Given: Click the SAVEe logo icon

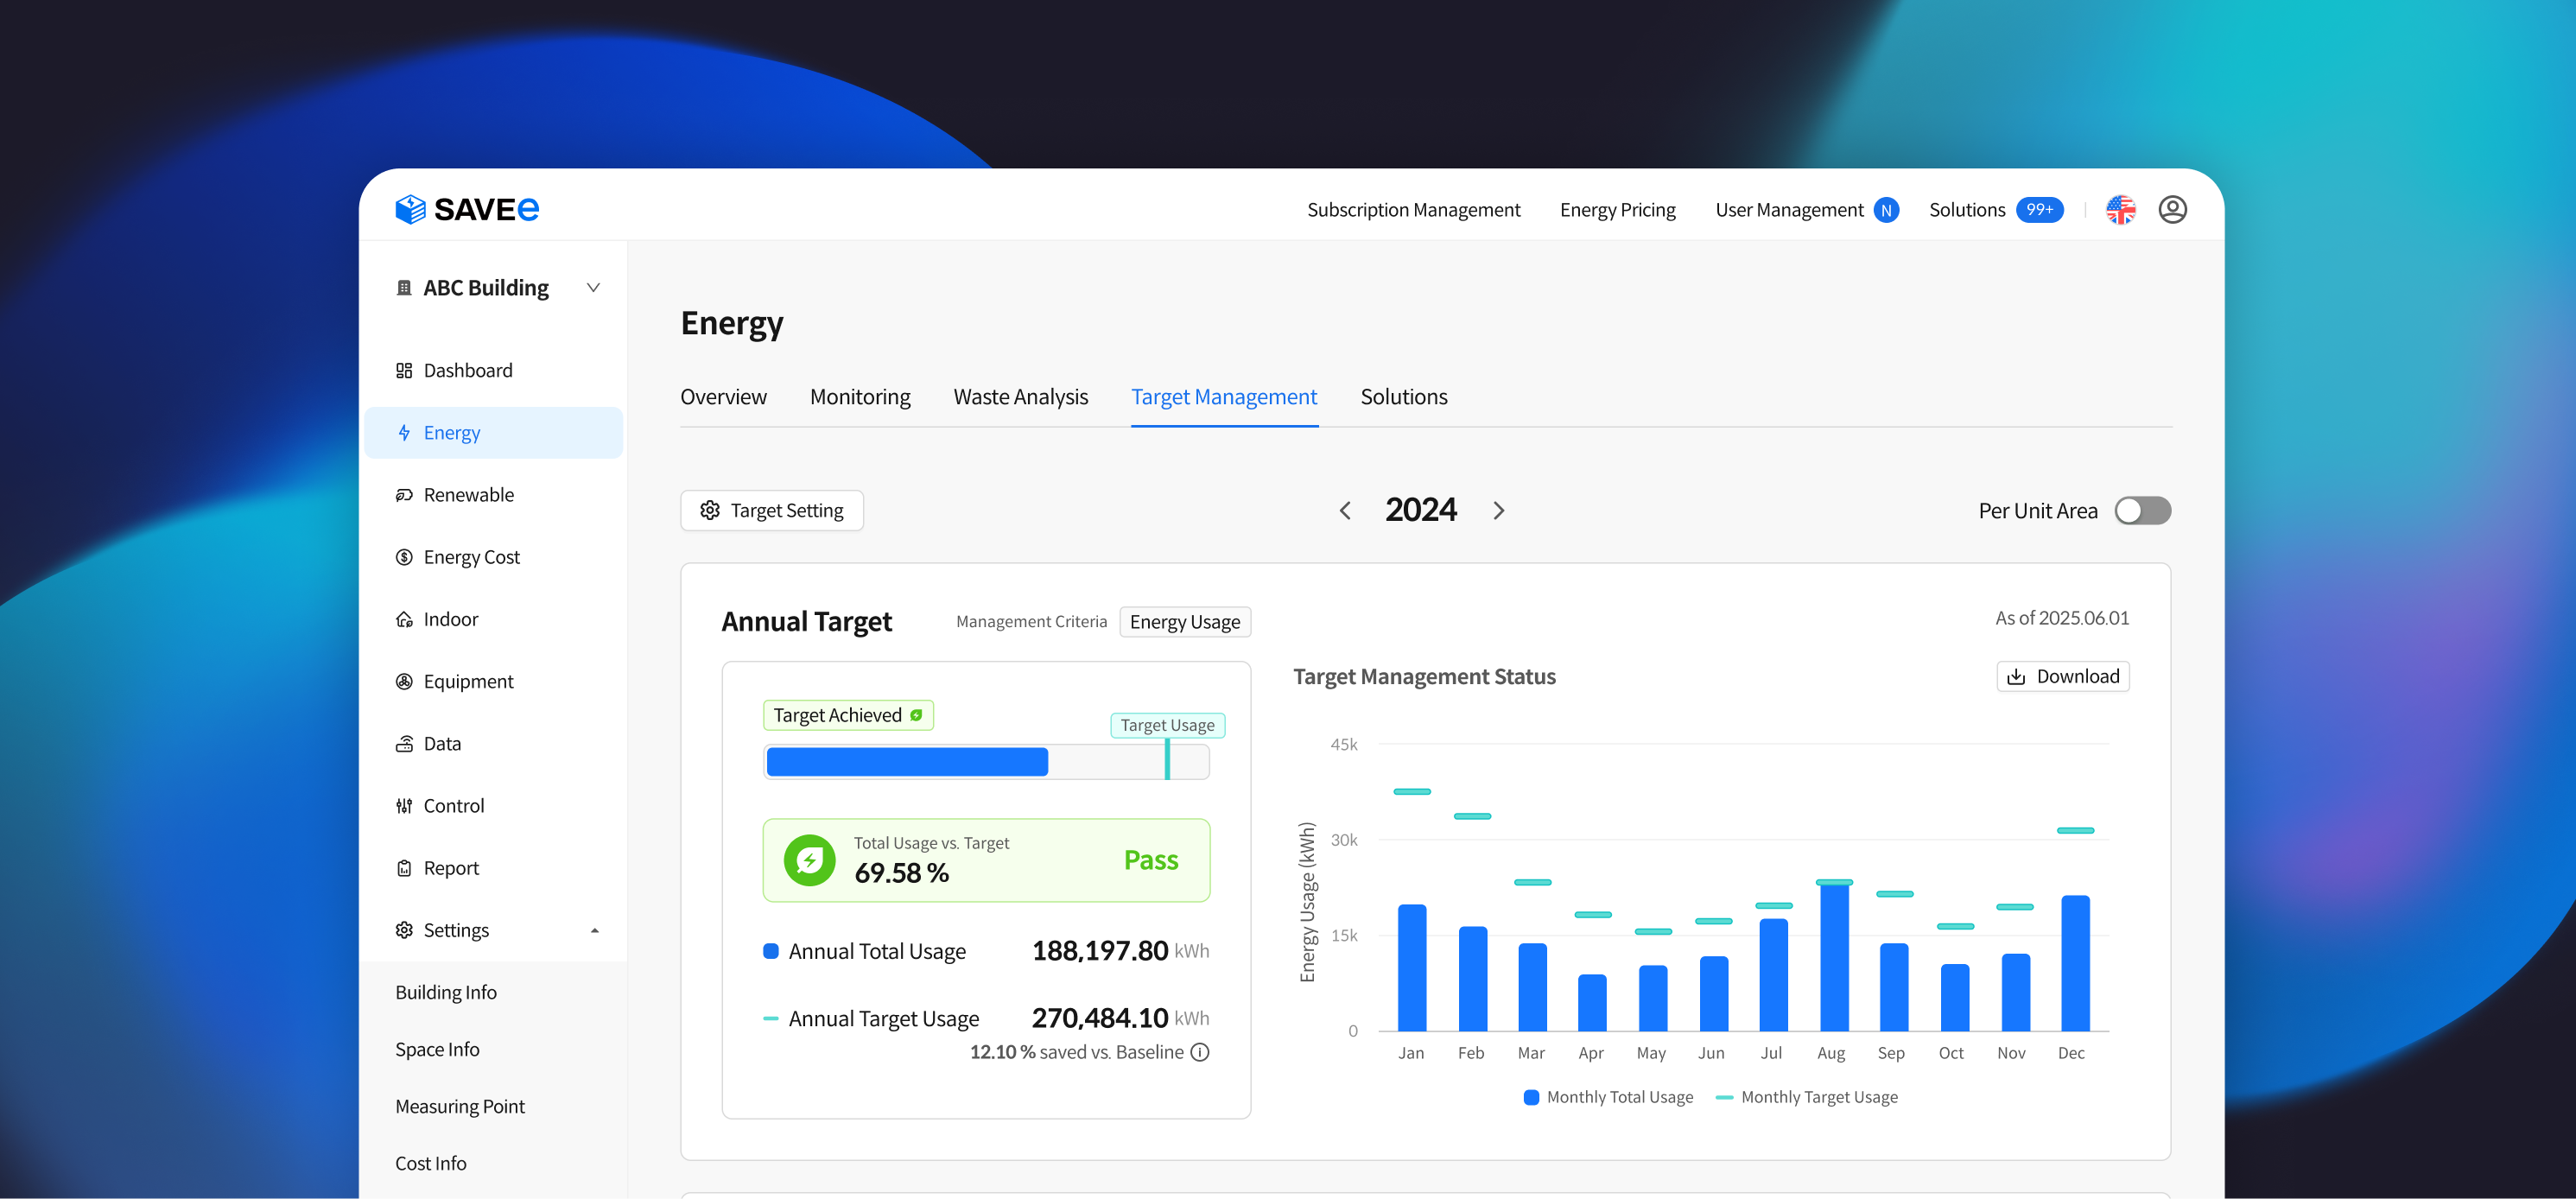Looking at the screenshot, I should (410, 209).
